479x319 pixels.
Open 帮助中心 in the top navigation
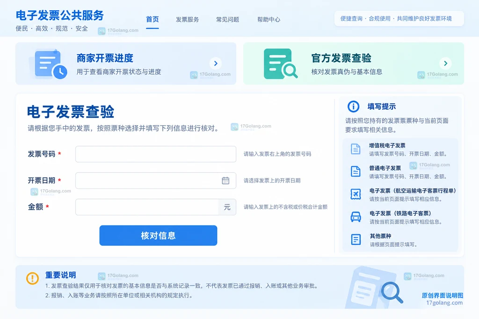269,20
